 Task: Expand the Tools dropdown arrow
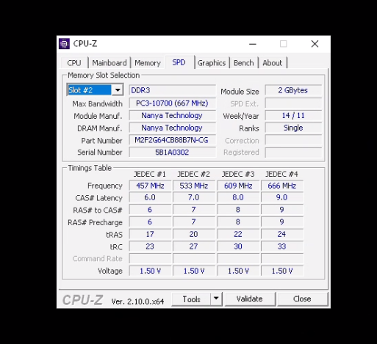(x=216, y=299)
